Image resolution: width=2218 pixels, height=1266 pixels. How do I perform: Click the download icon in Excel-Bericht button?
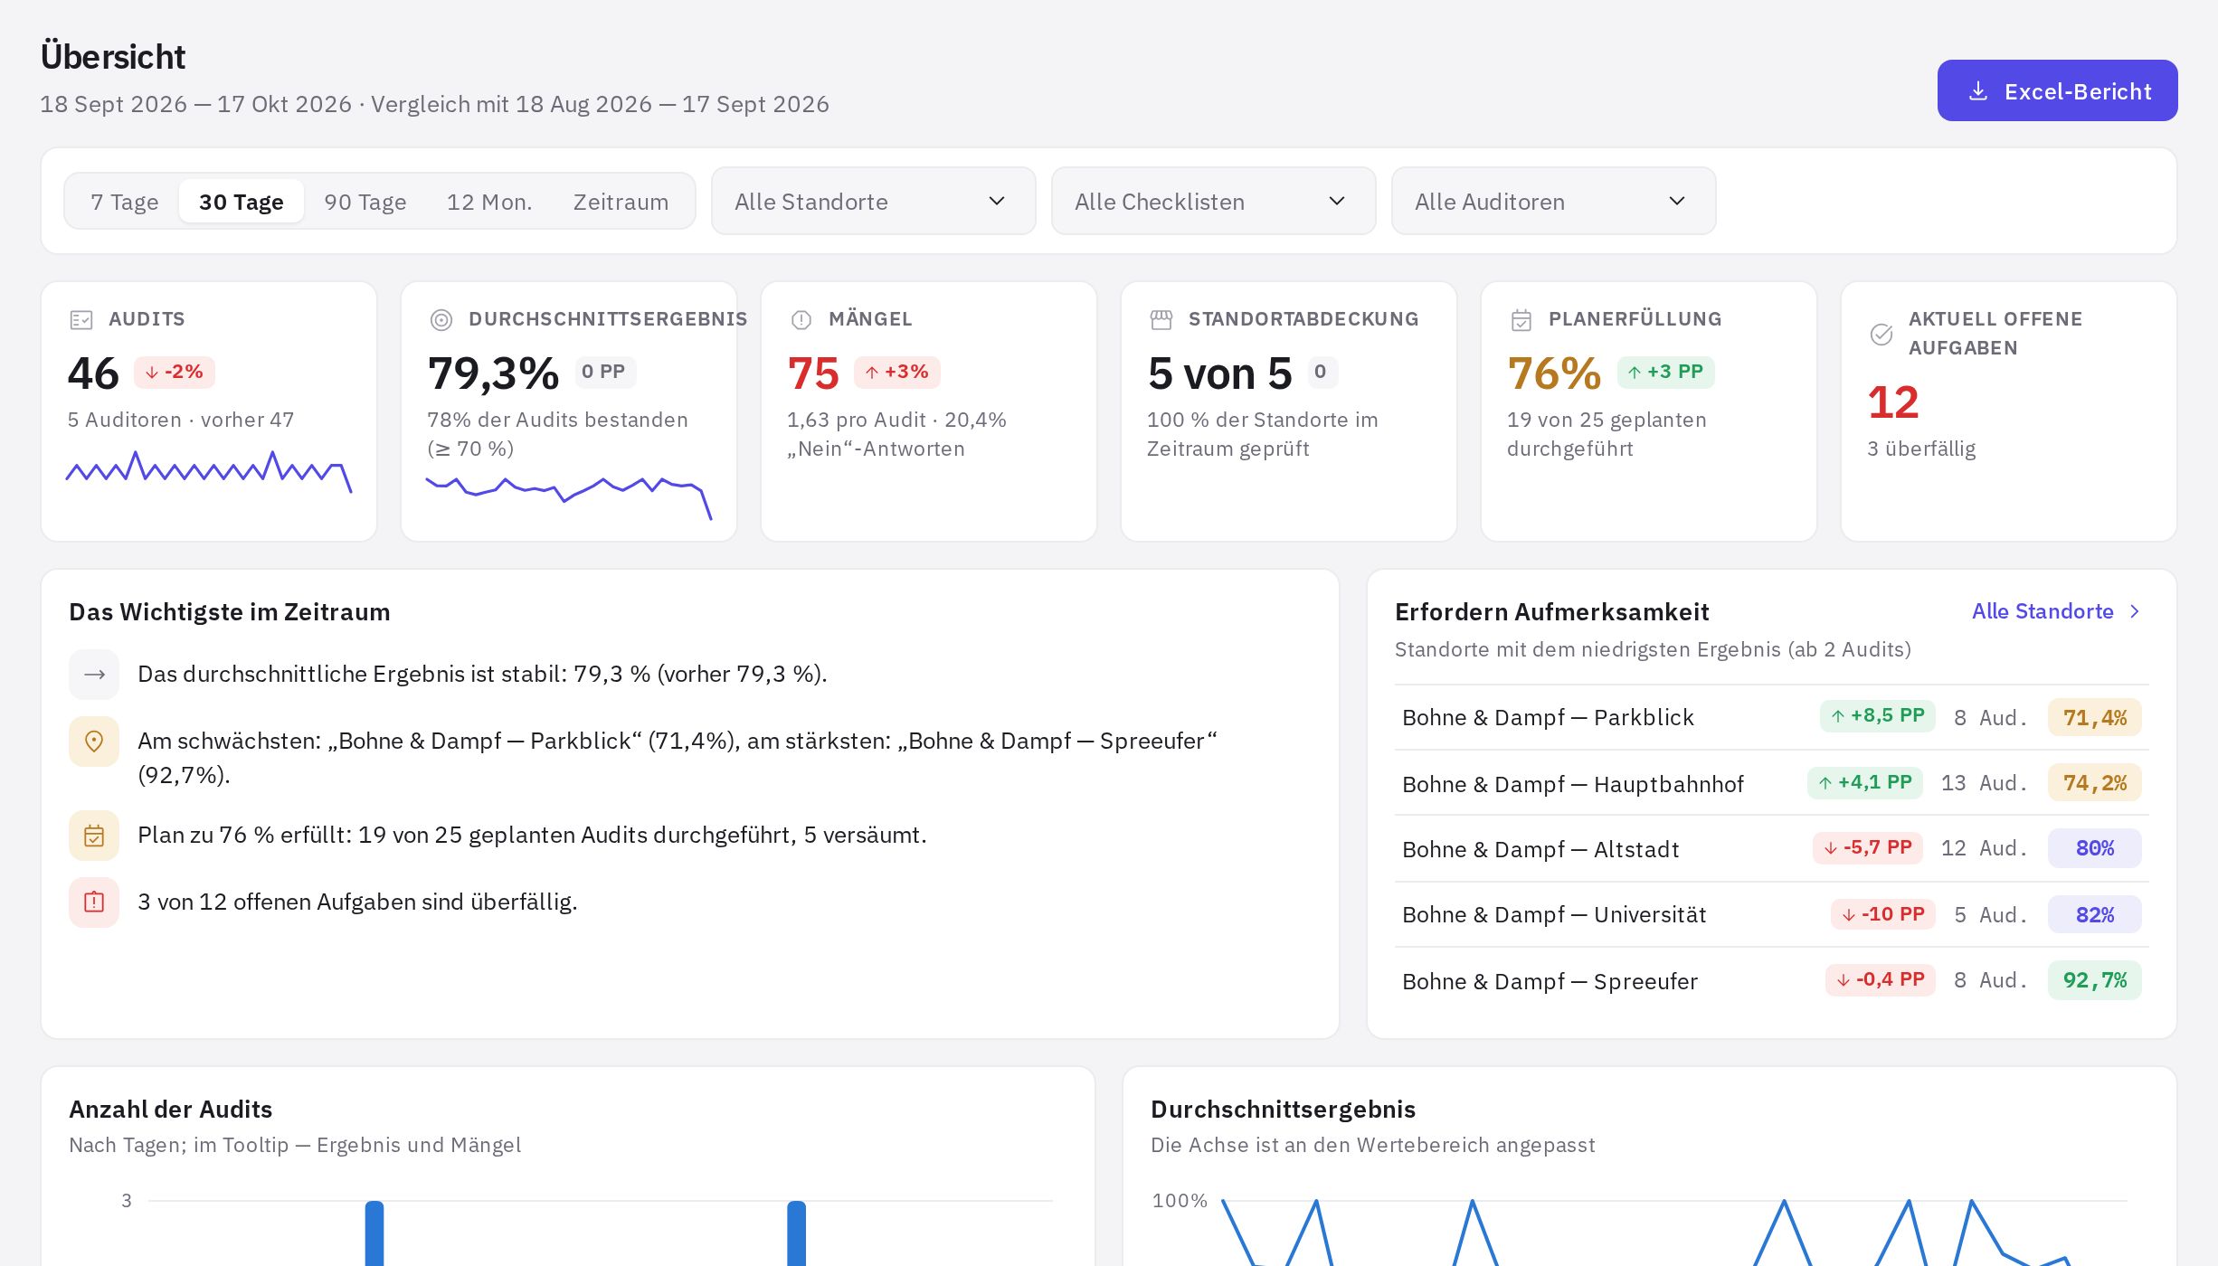click(x=1978, y=91)
